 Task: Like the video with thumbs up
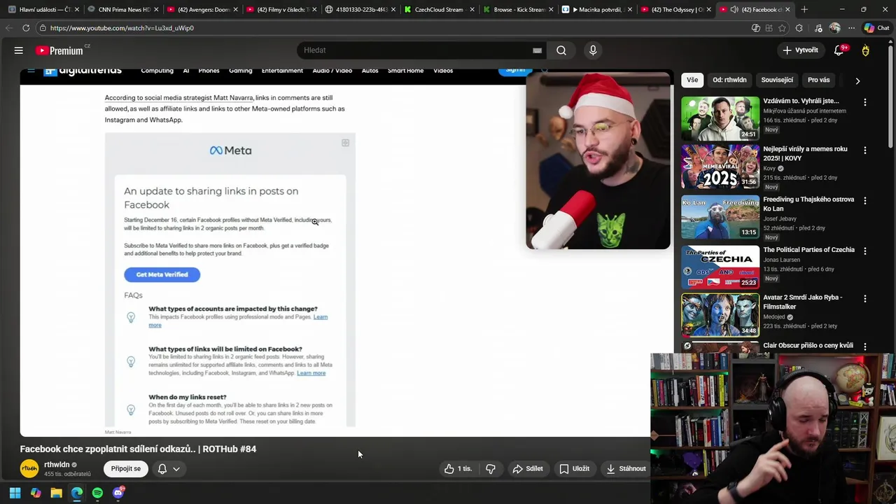pos(458,469)
